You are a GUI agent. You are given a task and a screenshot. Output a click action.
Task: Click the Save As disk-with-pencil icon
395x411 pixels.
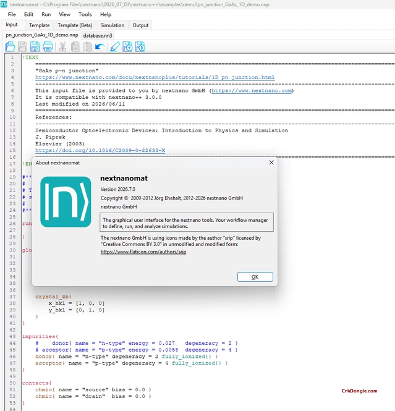35,46
